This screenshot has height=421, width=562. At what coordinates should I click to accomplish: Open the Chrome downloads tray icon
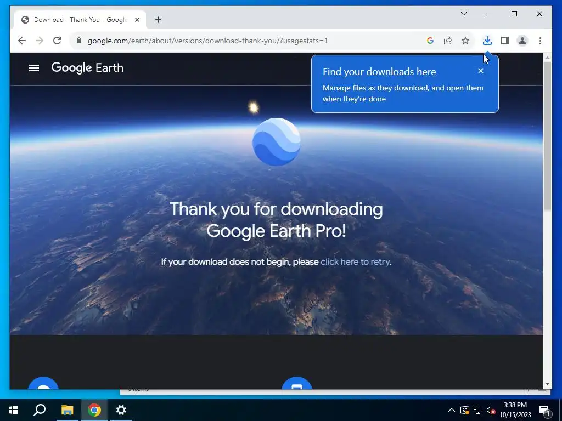(x=487, y=41)
